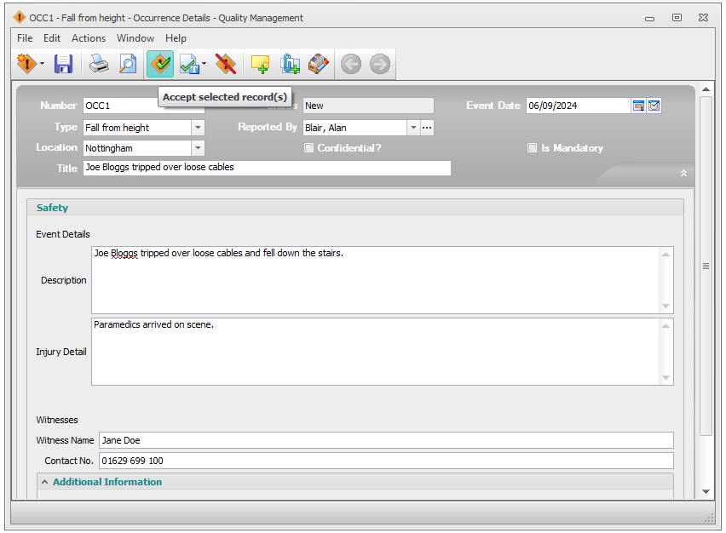Screen dimensions: 726x533
Task: Open the File menu
Action: 25,38
